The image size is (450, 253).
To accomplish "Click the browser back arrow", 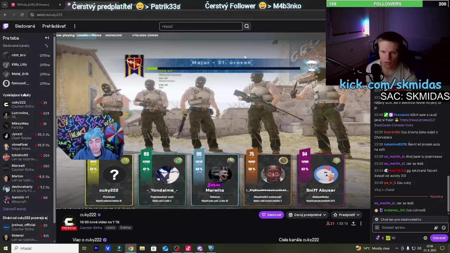I will [5, 15].
